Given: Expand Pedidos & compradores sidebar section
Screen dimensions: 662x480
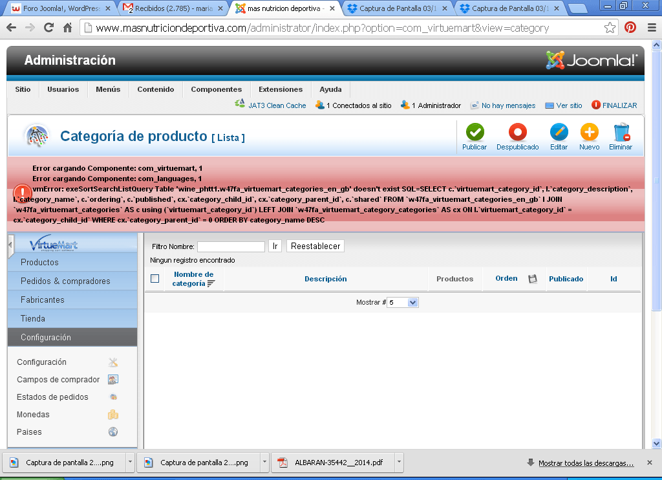Looking at the screenshot, I should click(x=72, y=281).
